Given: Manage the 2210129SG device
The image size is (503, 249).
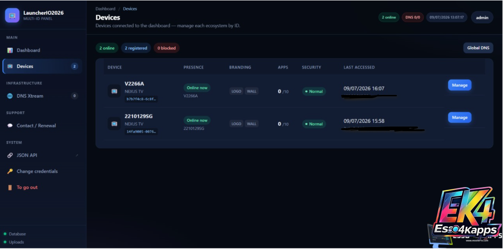Looking at the screenshot, I should (x=460, y=117).
